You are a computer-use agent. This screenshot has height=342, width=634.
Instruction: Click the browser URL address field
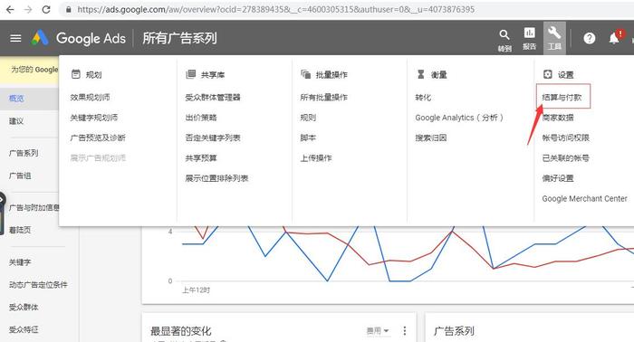[x=275, y=9]
